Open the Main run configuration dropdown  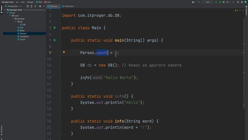pos(208,2)
